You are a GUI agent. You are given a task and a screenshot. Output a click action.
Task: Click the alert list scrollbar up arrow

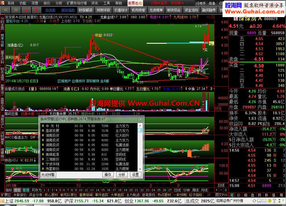click(x=140, y=126)
